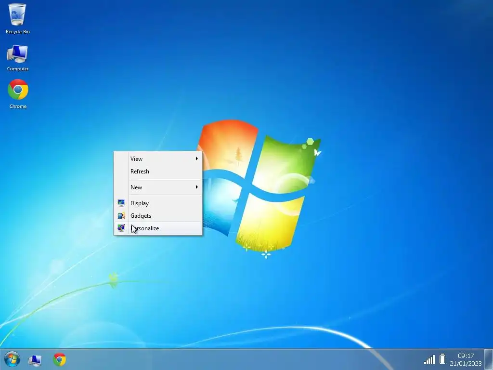Click the date 21/01/2023
This screenshot has height=370, width=493.
click(x=466, y=363)
